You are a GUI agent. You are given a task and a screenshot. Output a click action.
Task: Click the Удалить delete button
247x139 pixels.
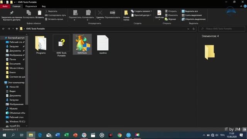point(100,15)
